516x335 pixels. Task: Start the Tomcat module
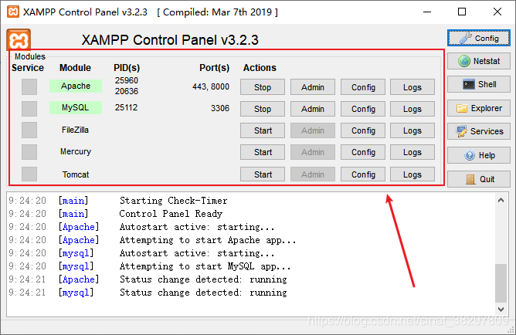[x=263, y=174]
